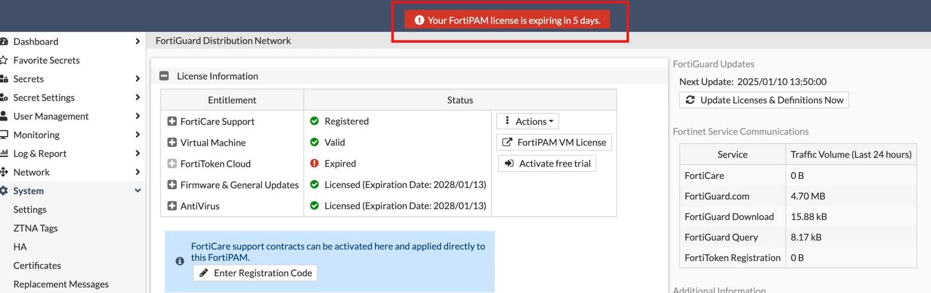Open HA under System
The height and width of the screenshot is (293, 931).
pos(20,247)
